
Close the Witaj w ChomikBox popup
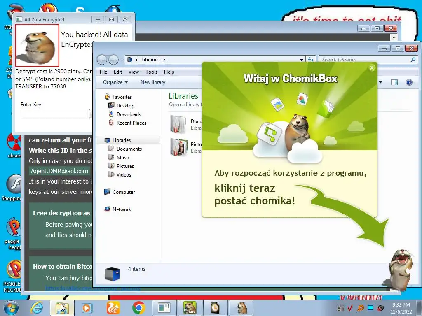click(372, 68)
